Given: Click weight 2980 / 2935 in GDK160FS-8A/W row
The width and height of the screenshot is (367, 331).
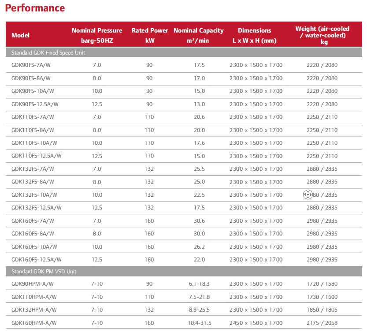Looking at the screenshot, I should [322, 234].
